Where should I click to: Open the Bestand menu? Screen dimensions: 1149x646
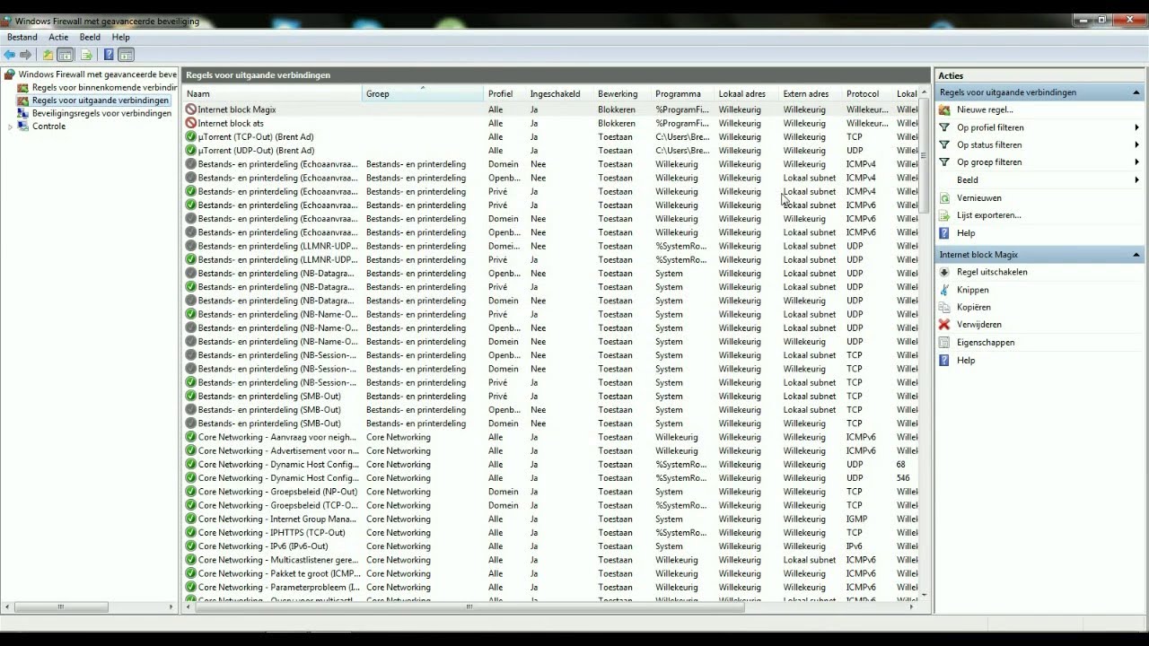click(22, 38)
